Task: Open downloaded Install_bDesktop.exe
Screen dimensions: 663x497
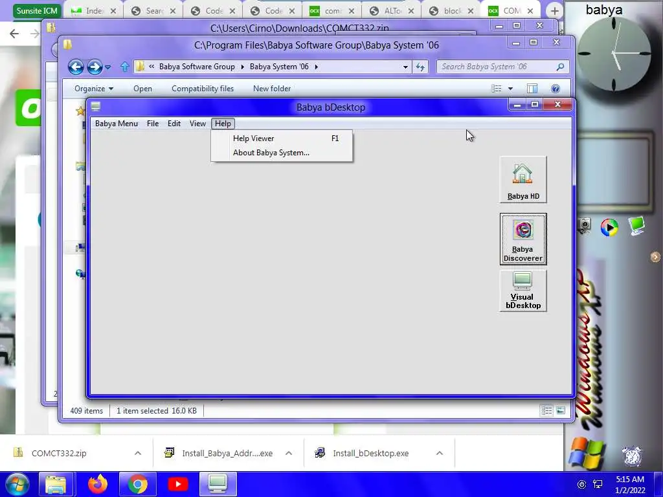Action: click(x=370, y=453)
